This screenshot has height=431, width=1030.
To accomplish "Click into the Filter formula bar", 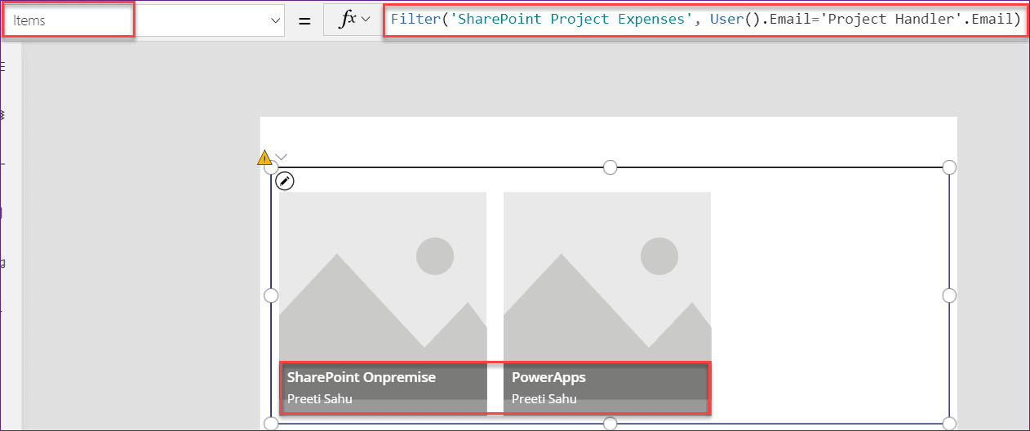I will pyautogui.click(x=705, y=19).
